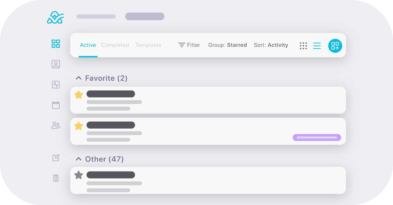393x205 pixels.
Task: Unstar the first Favorite item
Action: [x=79, y=95]
